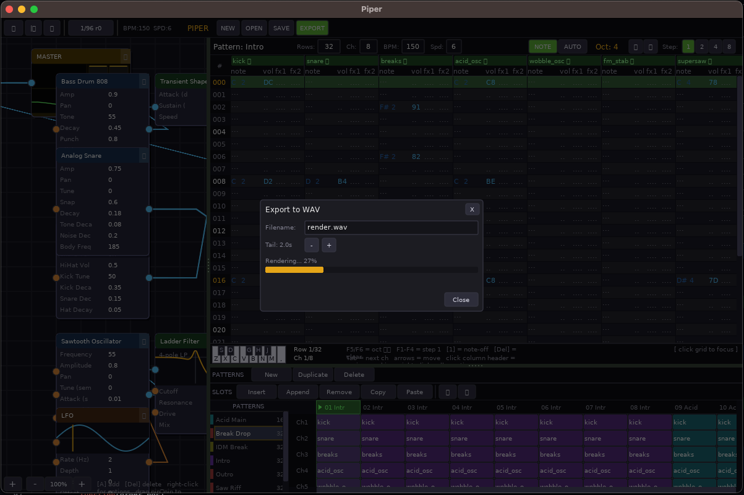Mute the kick track's speaker icon
The width and height of the screenshot is (744, 495).
tap(249, 61)
